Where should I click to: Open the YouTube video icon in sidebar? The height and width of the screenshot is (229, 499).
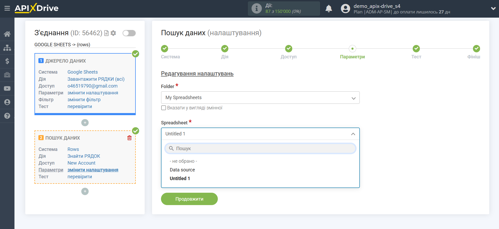pyautogui.click(x=7, y=89)
